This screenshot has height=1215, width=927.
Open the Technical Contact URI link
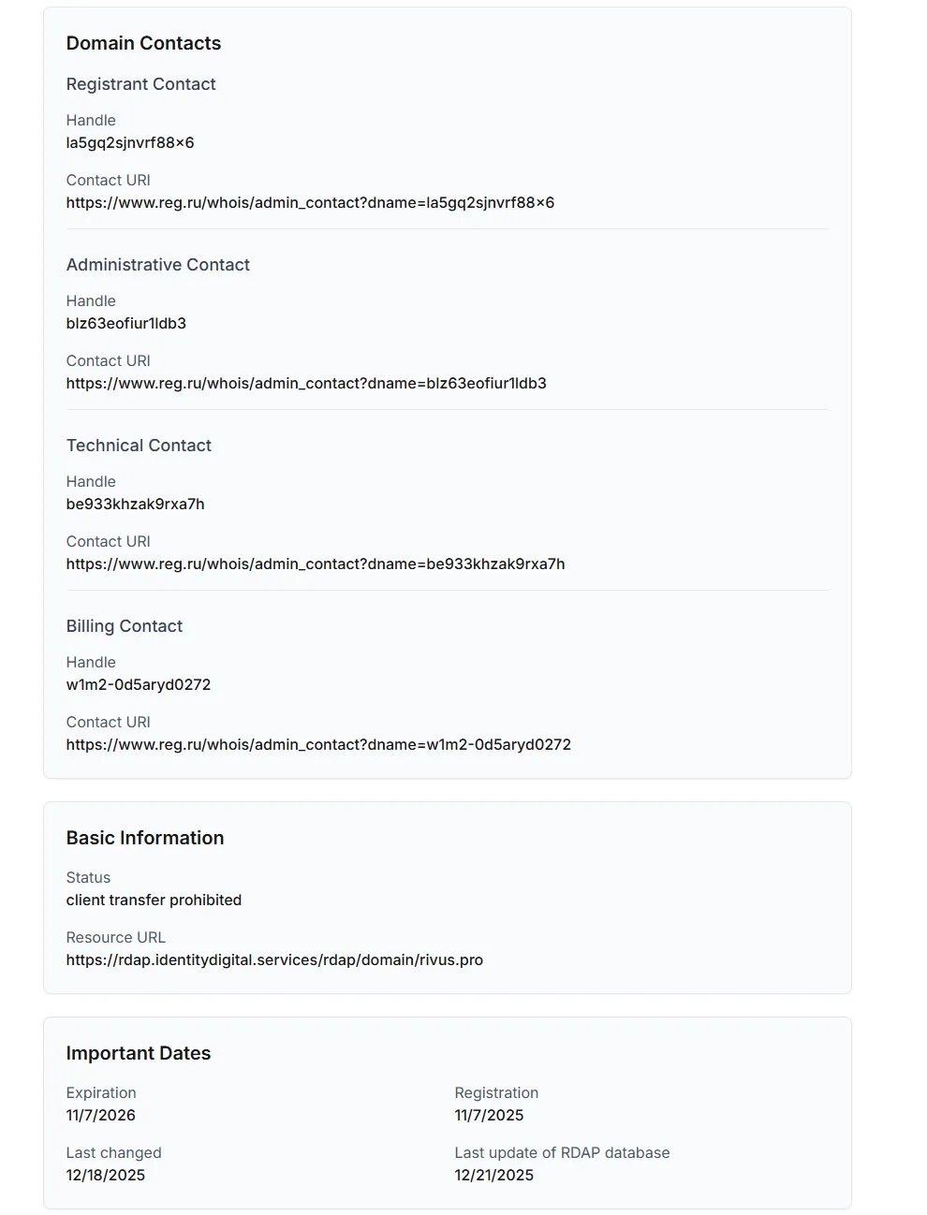point(316,564)
